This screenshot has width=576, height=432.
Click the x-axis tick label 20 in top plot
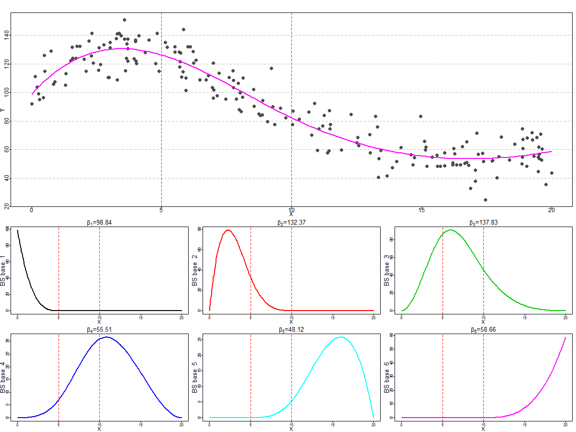pyautogui.click(x=552, y=210)
